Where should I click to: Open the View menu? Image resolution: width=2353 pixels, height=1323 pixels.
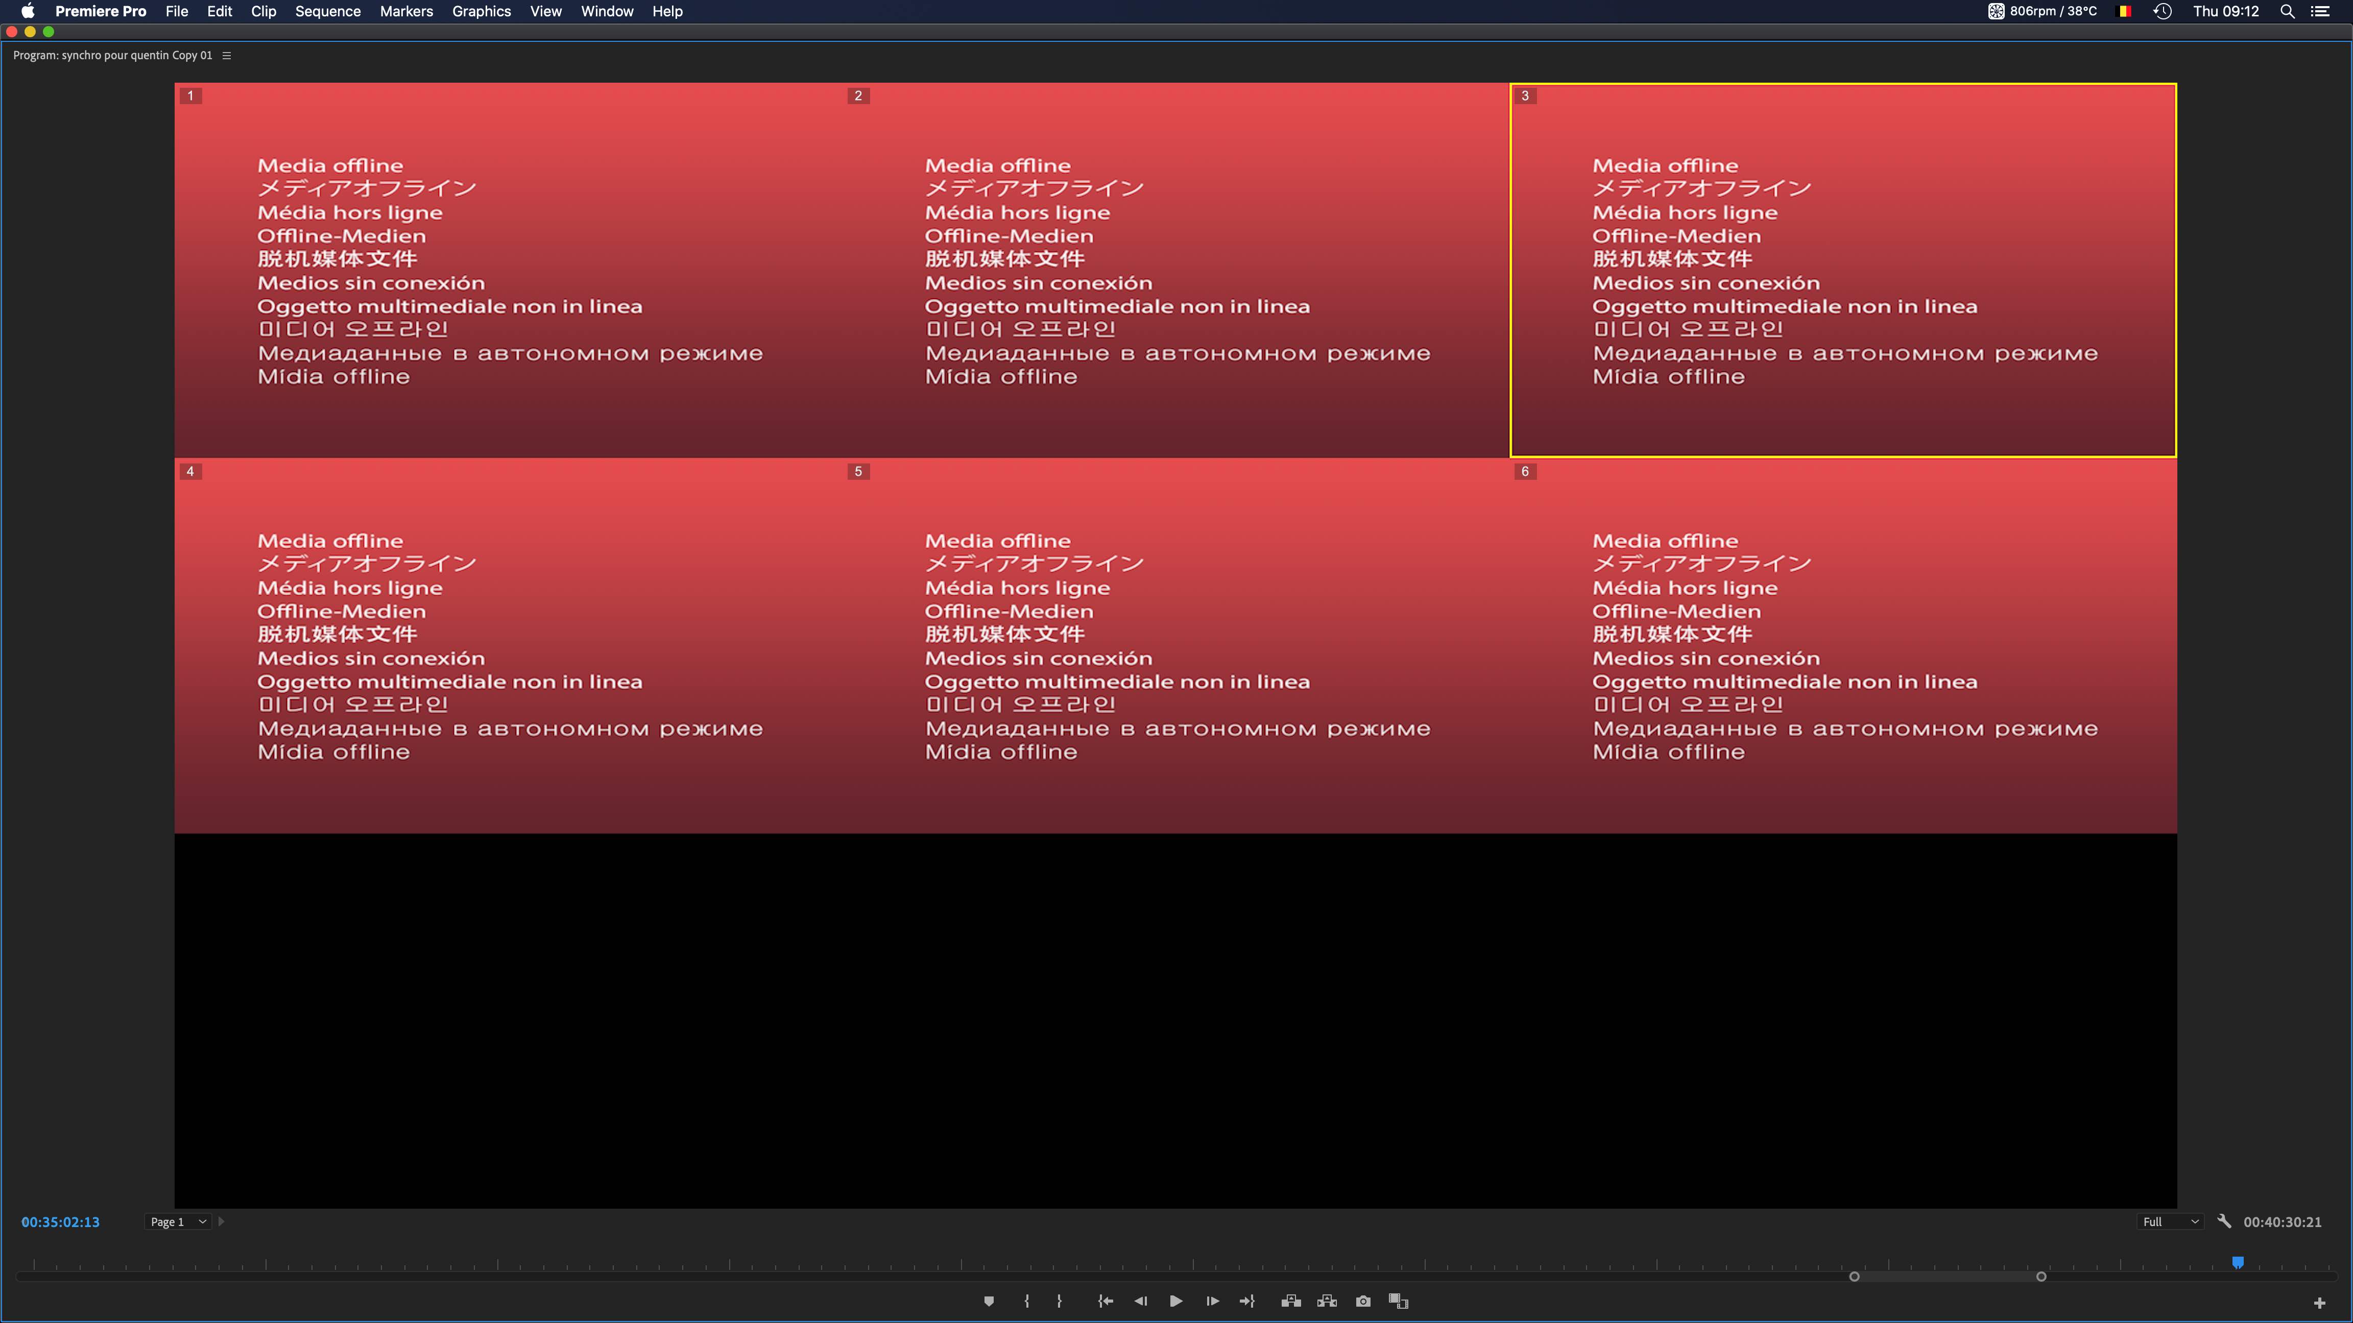[x=546, y=11]
